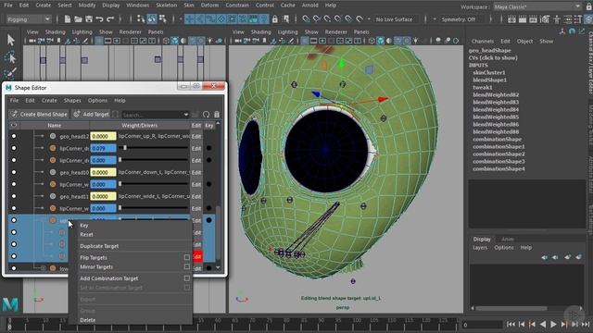Create a new scene from the toolbar

click(68, 18)
